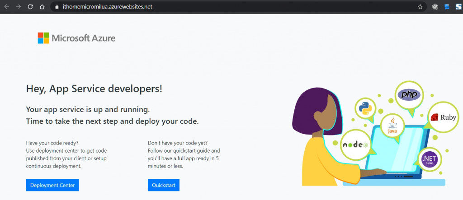Focus the address bar showing ithomemicromilua.azurewebsites.net
This screenshot has height=200, width=463.
tap(239, 6)
